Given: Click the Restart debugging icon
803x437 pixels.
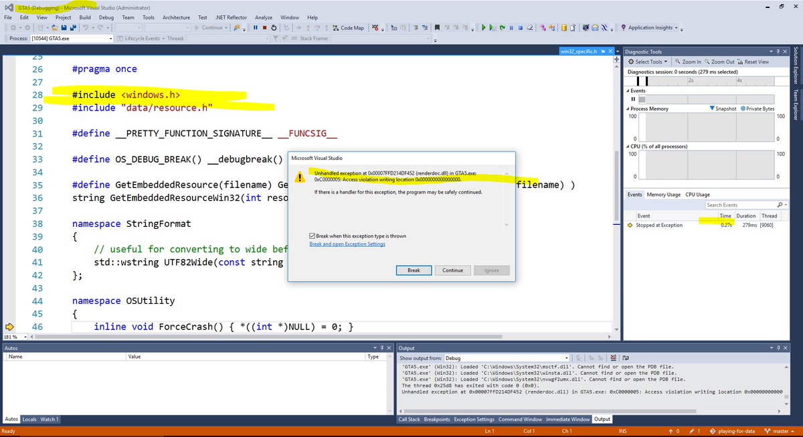Looking at the screenshot, I should click(x=274, y=28).
